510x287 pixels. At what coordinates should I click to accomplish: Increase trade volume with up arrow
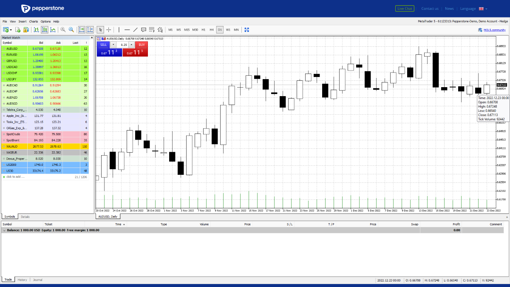click(131, 45)
